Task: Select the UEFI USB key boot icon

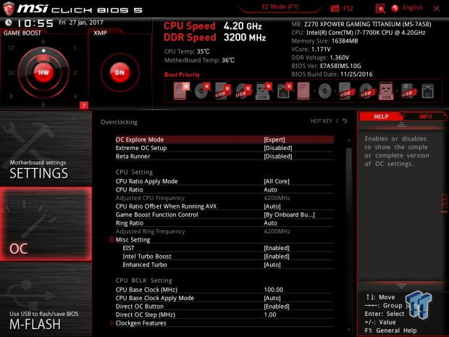Action: [263, 91]
